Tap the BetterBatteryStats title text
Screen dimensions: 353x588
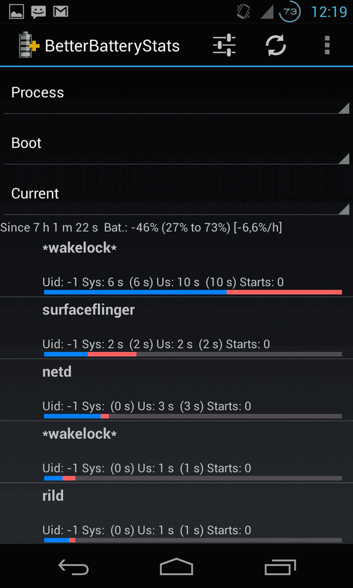112,46
